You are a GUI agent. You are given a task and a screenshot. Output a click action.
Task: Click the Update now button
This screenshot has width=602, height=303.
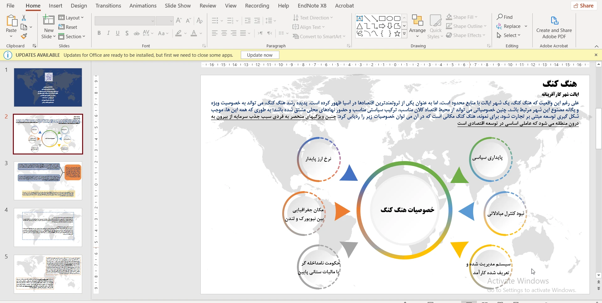(260, 55)
